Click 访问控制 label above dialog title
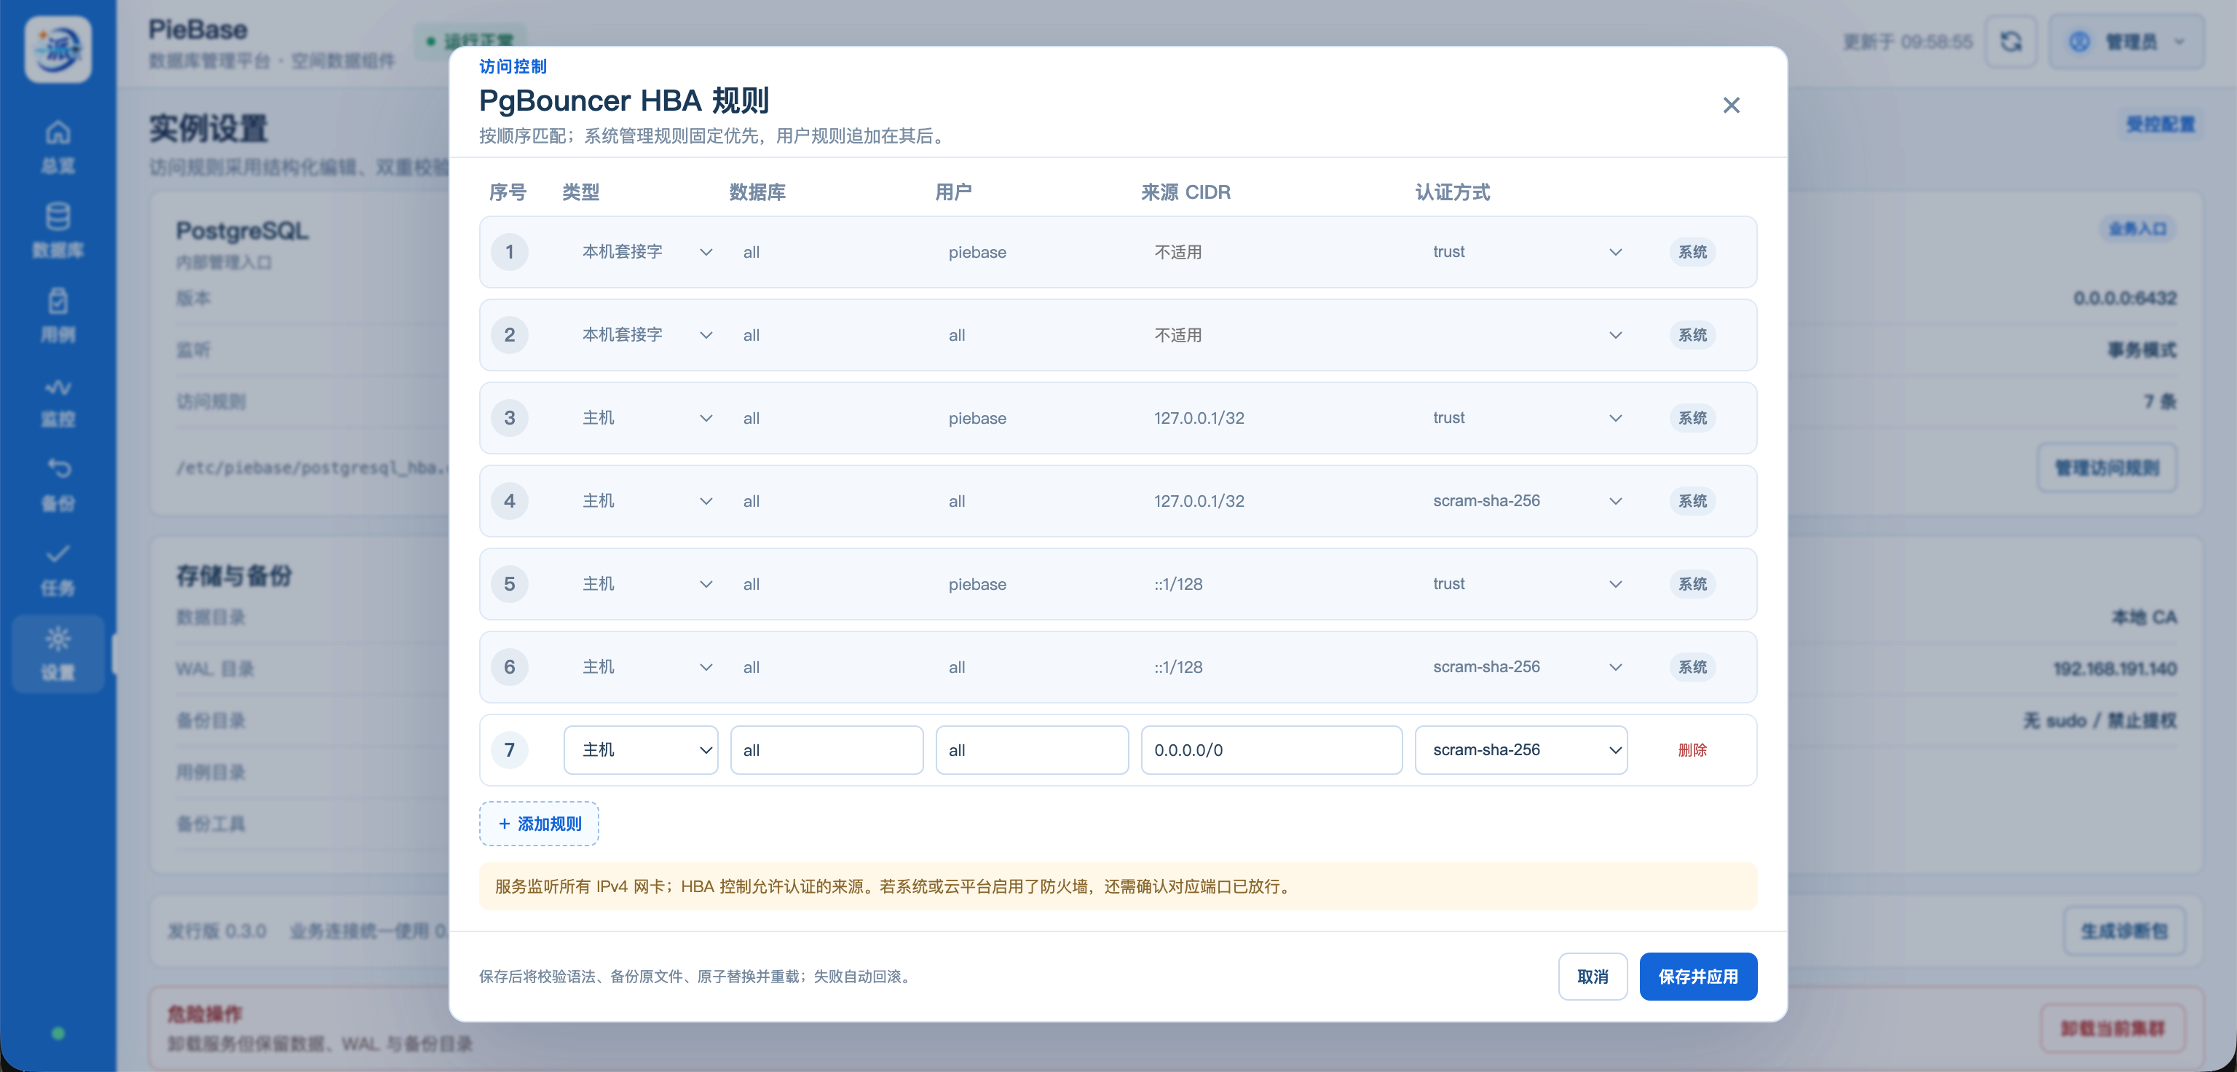 pyautogui.click(x=513, y=66)
